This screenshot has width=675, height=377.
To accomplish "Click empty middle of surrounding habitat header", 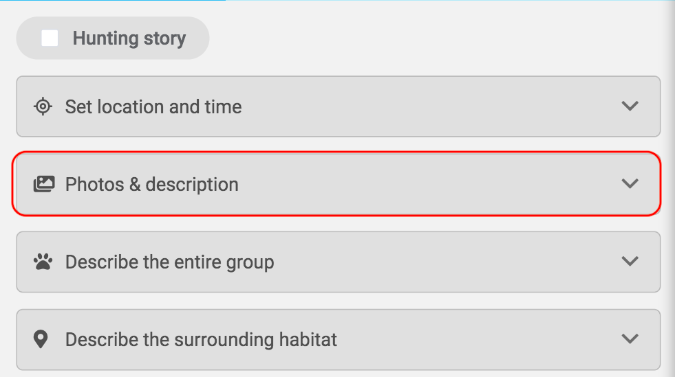I will click(475, 339).
